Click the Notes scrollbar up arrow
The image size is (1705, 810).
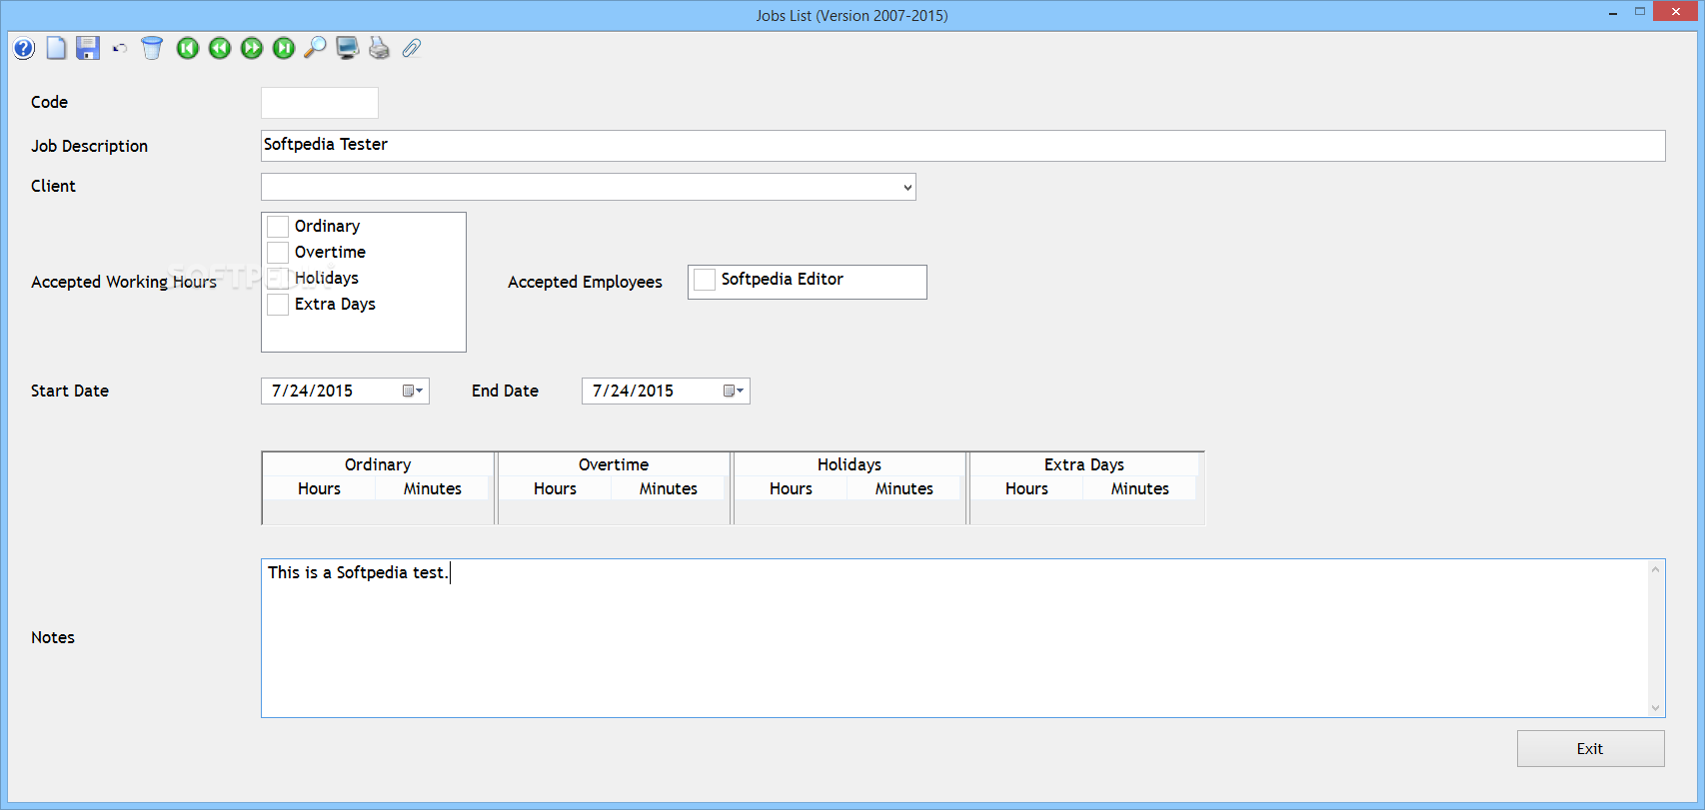(1656, 569)
